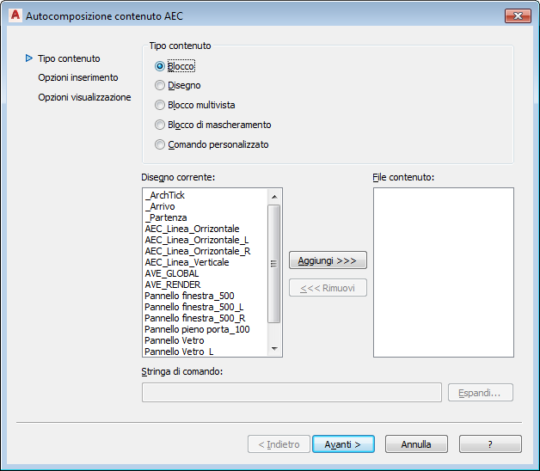Proceed with the Avanti > button
This screenshot has height=471, width=540.
point(343,444)
